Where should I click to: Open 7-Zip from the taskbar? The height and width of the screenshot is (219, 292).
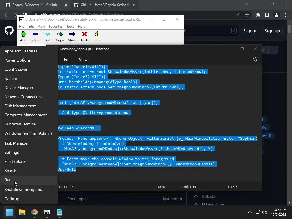point(47,212)
